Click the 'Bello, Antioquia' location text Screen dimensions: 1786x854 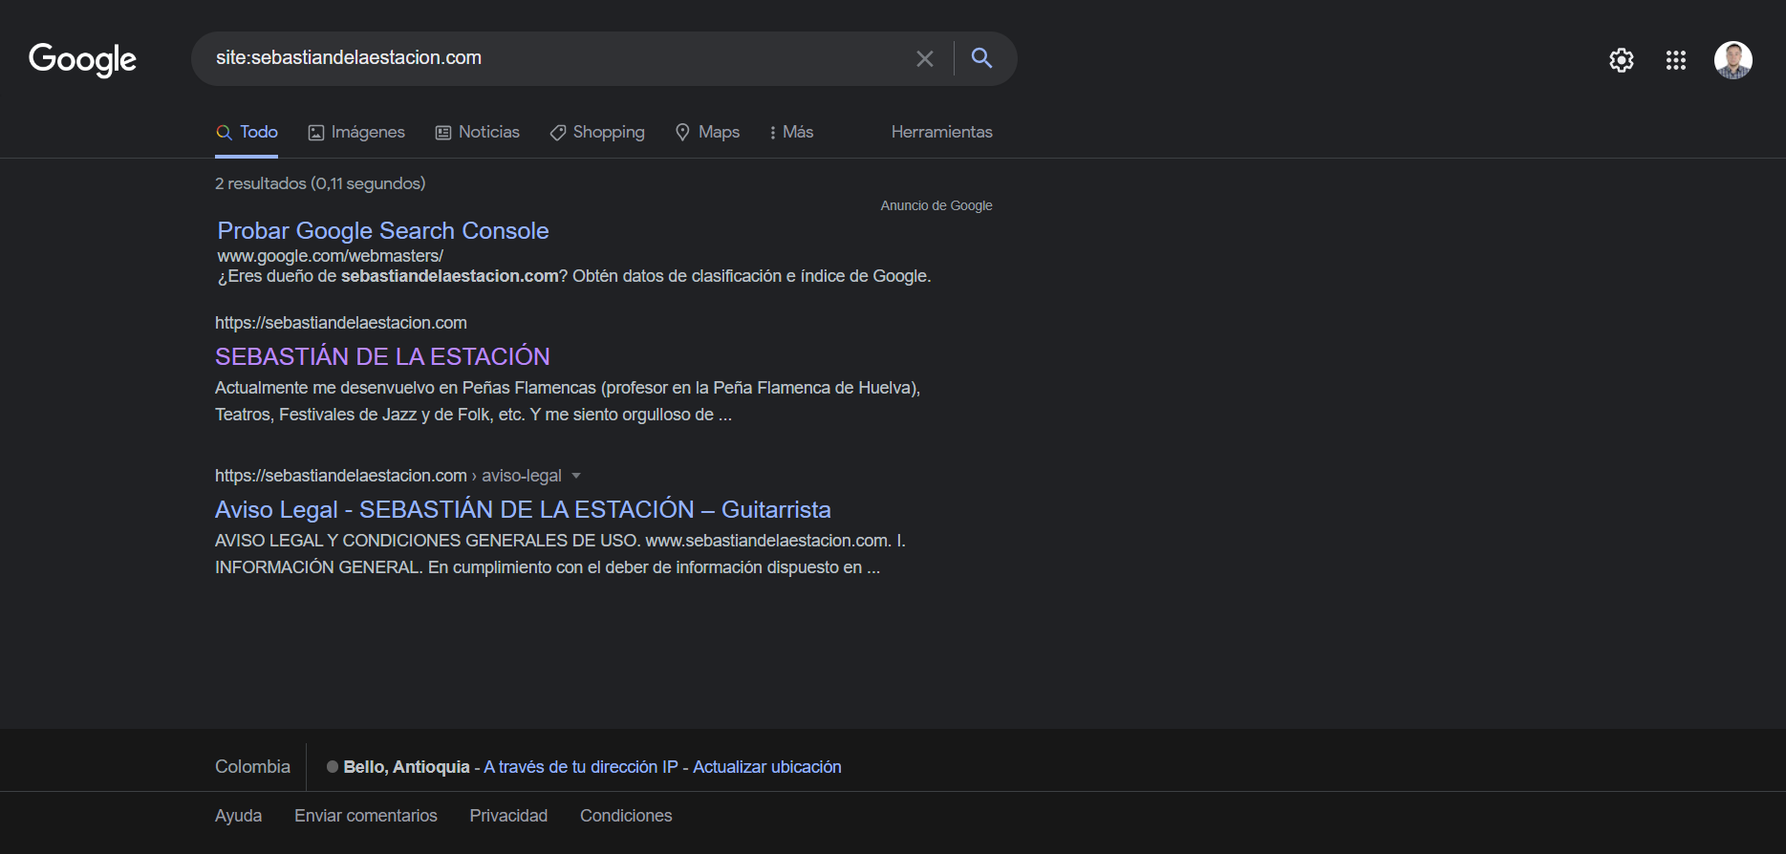406,767
